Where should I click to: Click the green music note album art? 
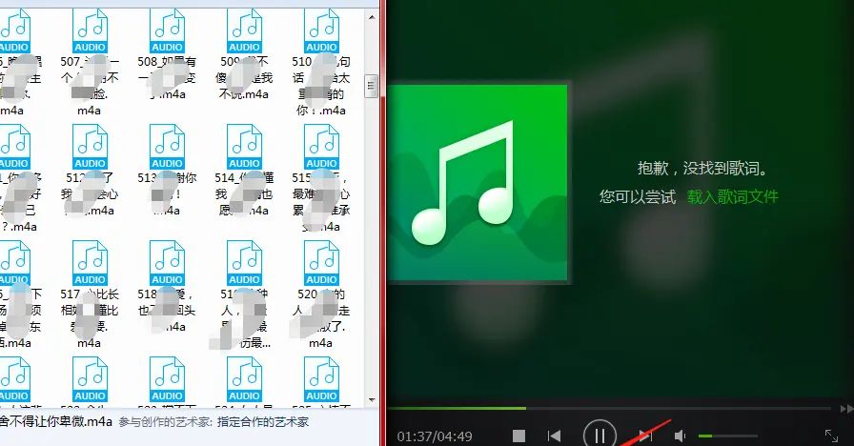coord(478,182)
